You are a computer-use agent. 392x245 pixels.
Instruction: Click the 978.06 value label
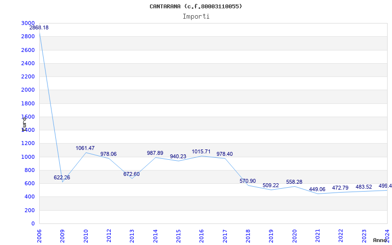tap(108, 154)
